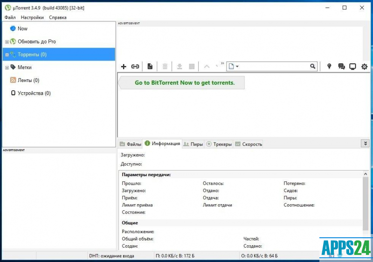Screen dimensions: 373x262
Task: Click upload speed status О: 0.0 КБ/с
Action: tap(259, 256)
